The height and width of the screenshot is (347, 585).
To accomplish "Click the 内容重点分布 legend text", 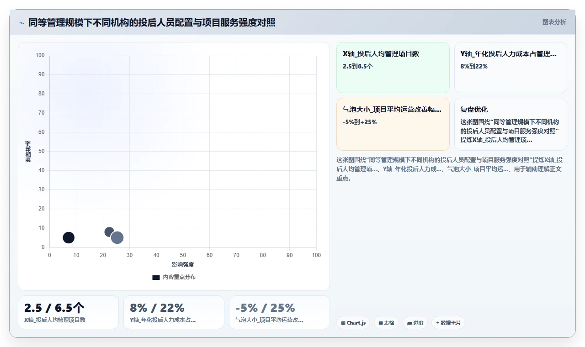I will tap(179, 277).
